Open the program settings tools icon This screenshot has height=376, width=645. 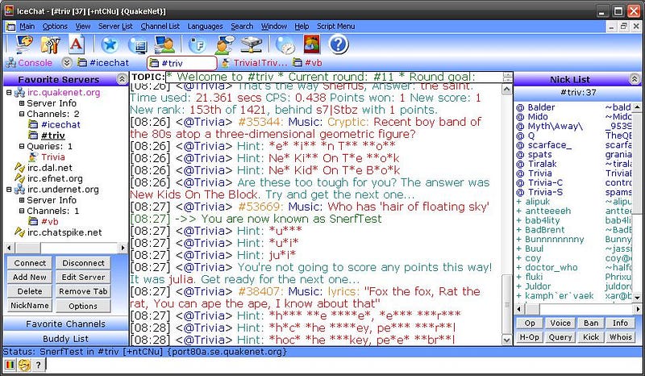pos(50,44)
